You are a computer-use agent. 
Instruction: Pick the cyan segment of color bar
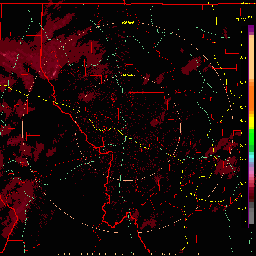click(x=251, y=156)
